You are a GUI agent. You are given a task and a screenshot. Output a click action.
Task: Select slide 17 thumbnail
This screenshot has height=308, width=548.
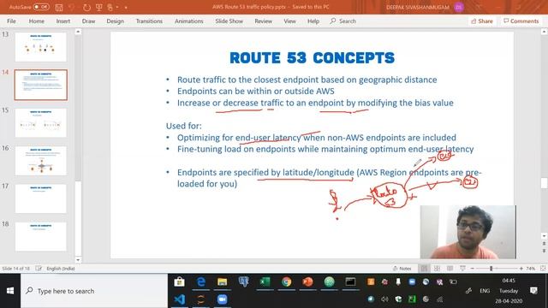40,198
